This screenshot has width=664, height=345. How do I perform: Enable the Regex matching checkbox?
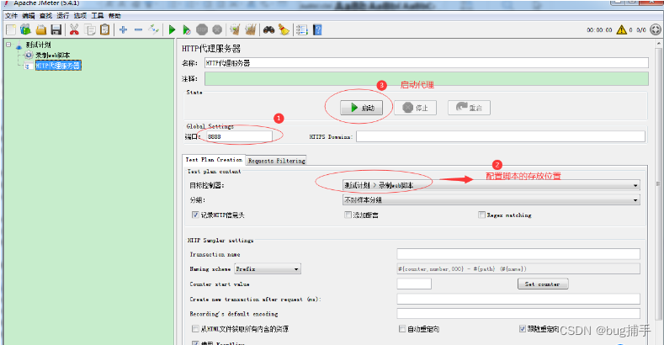pos(481,215)
